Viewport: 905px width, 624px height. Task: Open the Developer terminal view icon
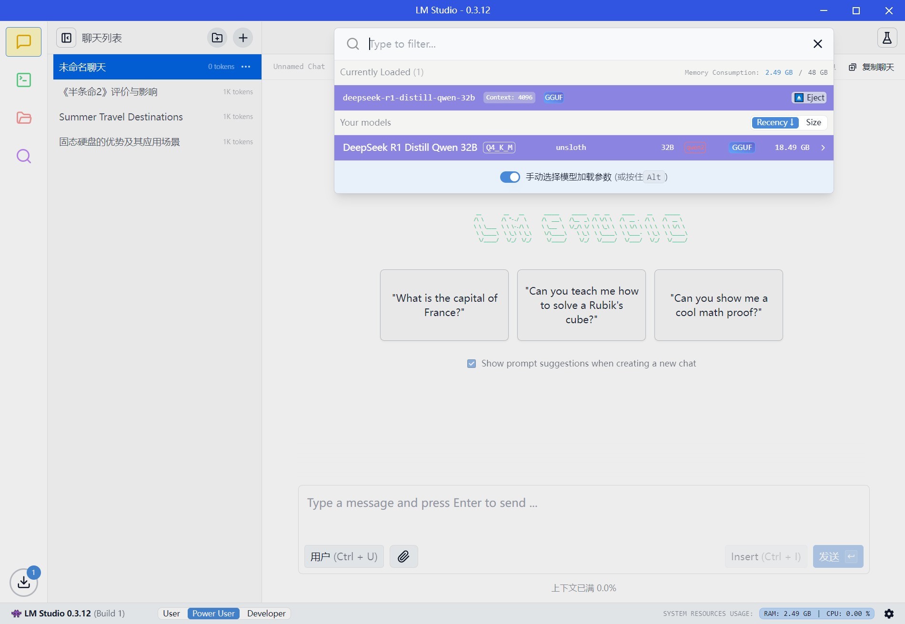coord(23,80)
